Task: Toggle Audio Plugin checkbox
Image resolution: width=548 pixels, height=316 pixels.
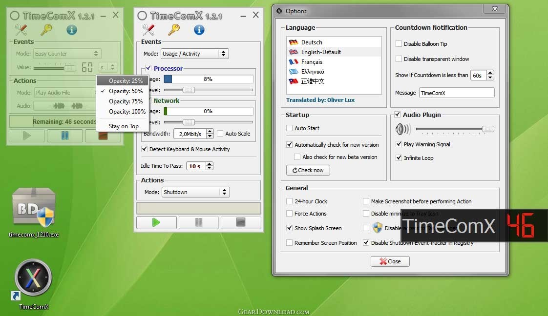Action: (x=398, y=115)
